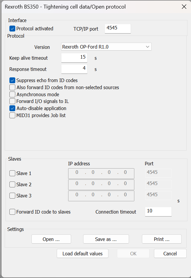Enable the Slave 1 checkbox
The height and width of the screenshot is (278, 191).
coord(12,173)
